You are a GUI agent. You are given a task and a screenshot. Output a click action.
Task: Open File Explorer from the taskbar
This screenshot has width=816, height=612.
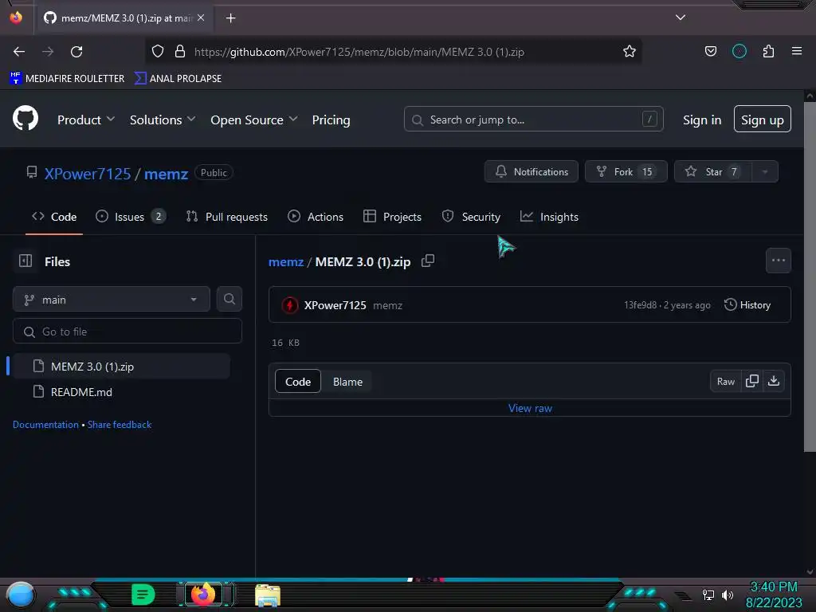(268, 595)
